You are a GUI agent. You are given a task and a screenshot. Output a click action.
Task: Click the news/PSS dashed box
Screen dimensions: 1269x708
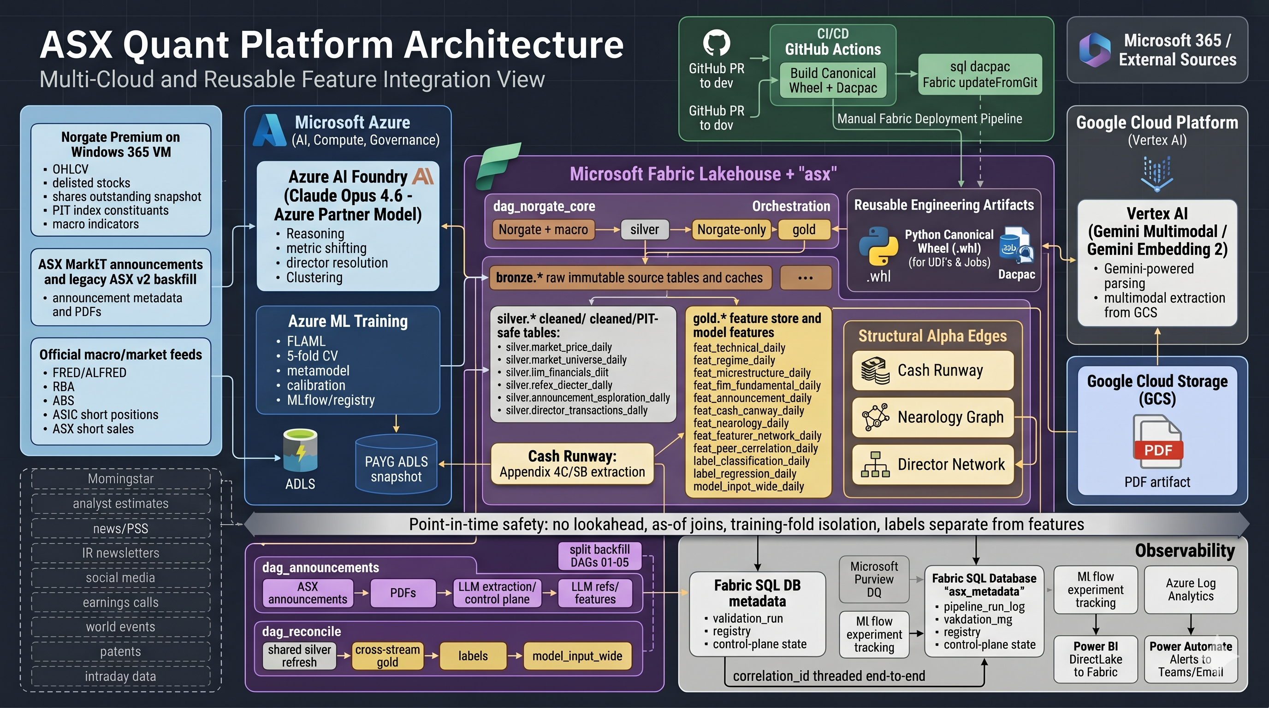point(121,528)
